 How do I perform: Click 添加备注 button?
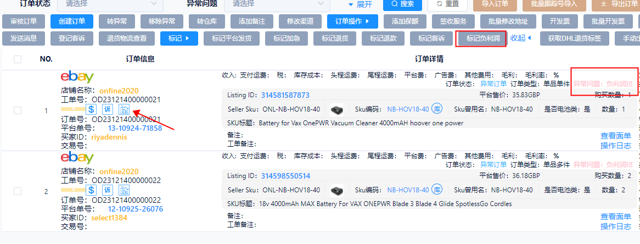pyautogui.click(x=252, y=21)
